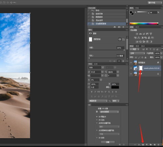This screenshot has height=147, width=163.
Task: Open the layer style fx menu icon
Action: (139, 145)
